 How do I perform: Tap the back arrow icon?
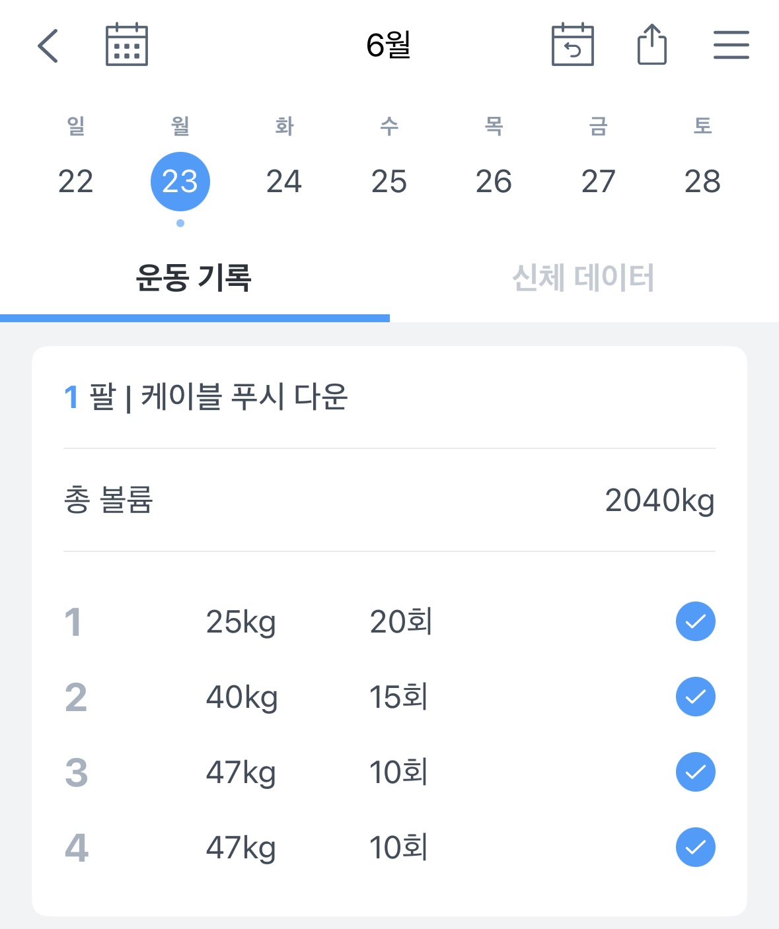pyautogui.click(x=48, y=46)
